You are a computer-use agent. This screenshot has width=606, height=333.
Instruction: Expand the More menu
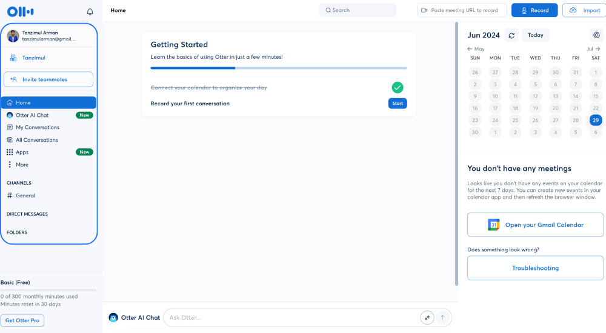click(x=22, y=165)
